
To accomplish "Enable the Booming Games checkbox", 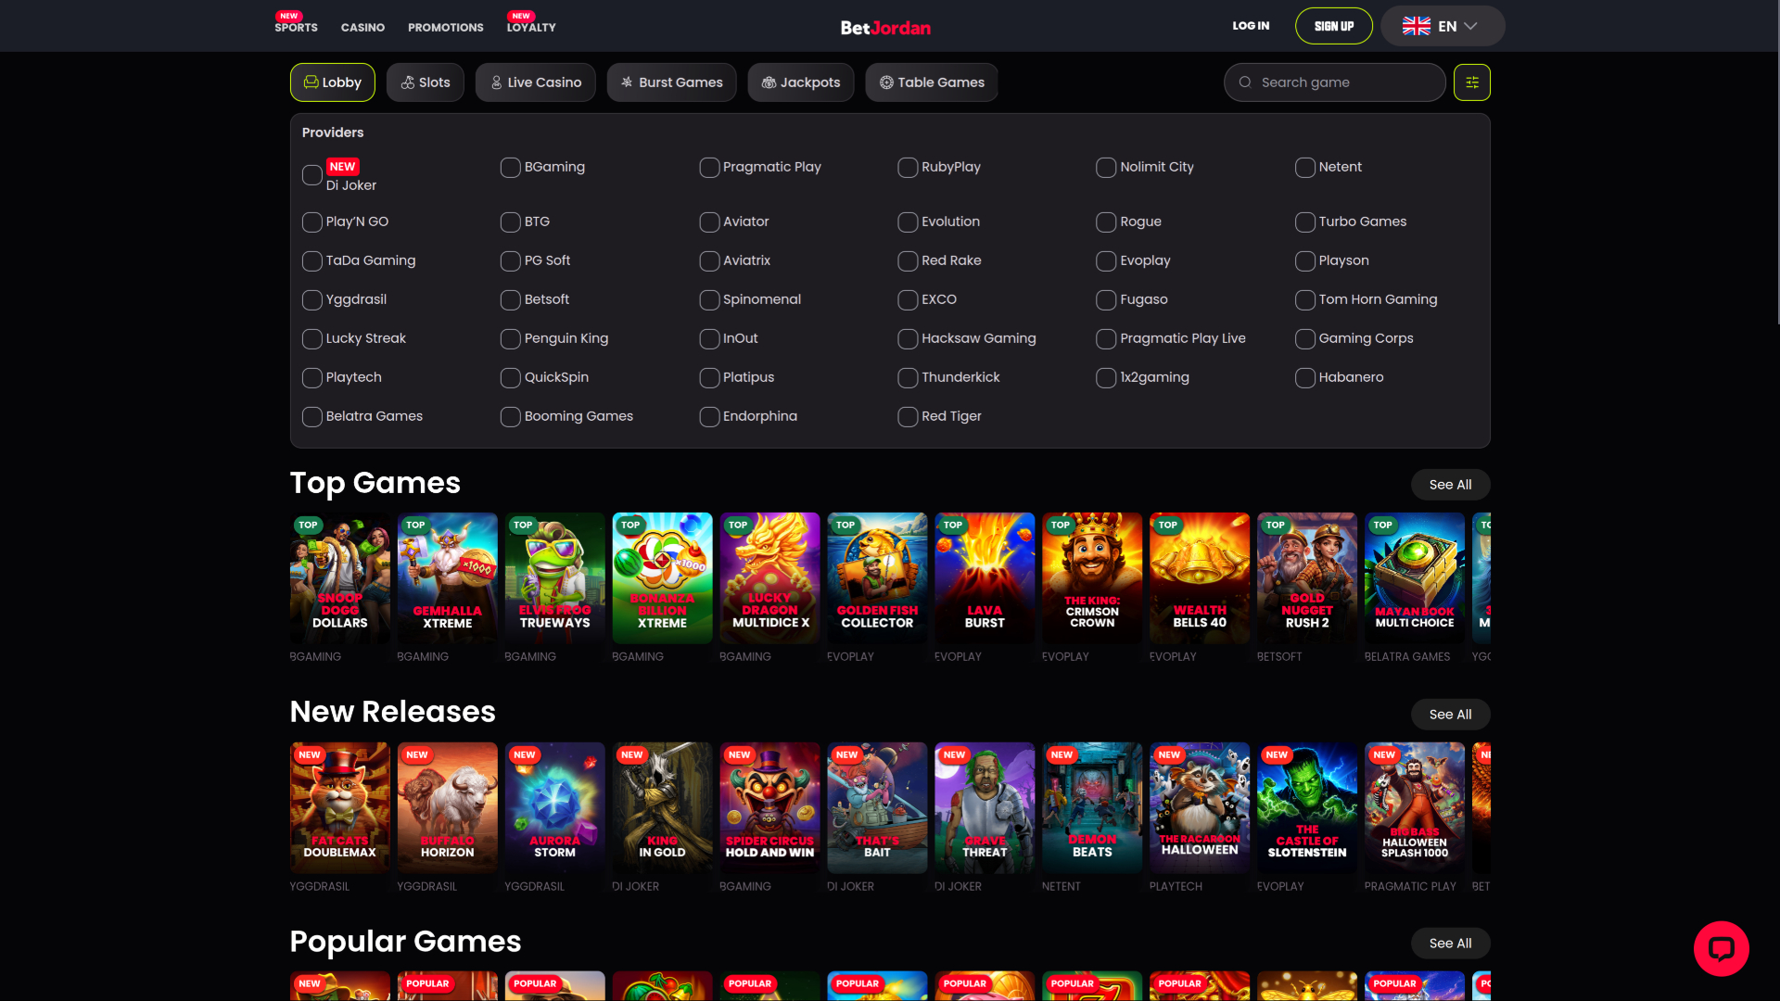I will [511, 417].
